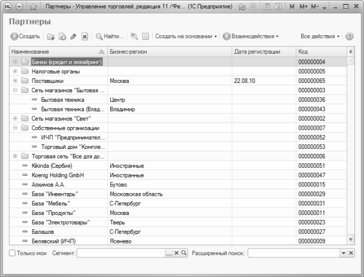Select the Белявский (ИЧП) partner row

pyautogui.click(x=178, y=241)
